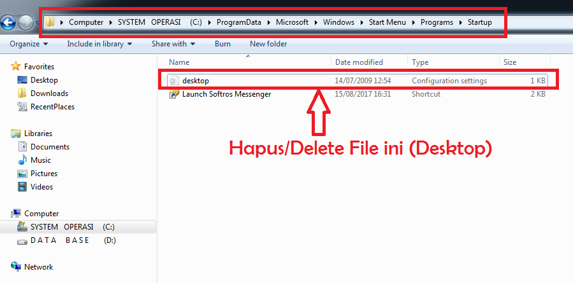This screenshot has height=283, width=573.
Task: Expand the arrow after Windows in breadcrumb
Action: [x=362, y=23]
